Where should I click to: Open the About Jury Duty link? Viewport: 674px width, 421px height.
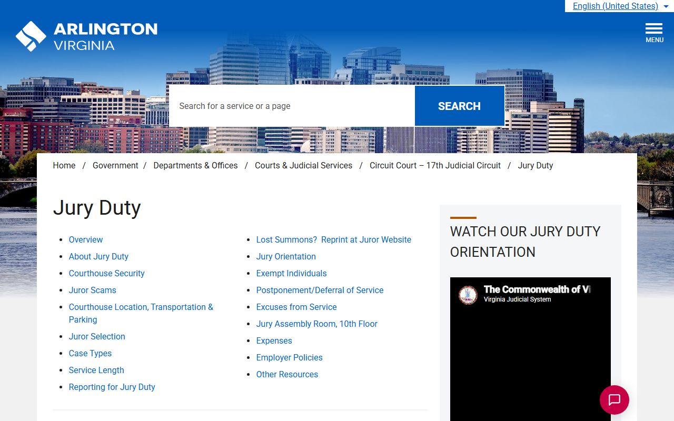[x=98, y=256]
